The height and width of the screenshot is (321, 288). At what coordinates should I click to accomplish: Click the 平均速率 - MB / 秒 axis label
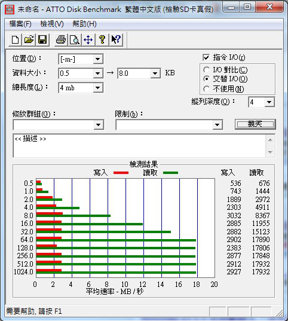tap(114, 291)
